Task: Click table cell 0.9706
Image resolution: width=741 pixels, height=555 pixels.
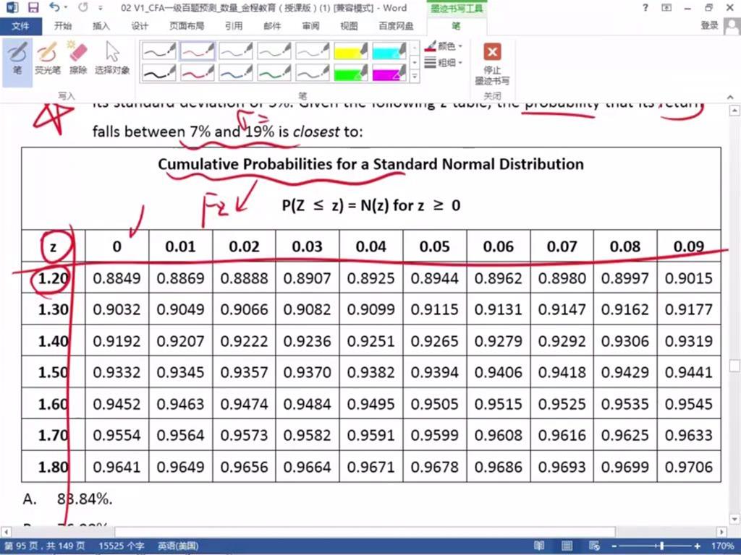Action: [x=689, y=467]
